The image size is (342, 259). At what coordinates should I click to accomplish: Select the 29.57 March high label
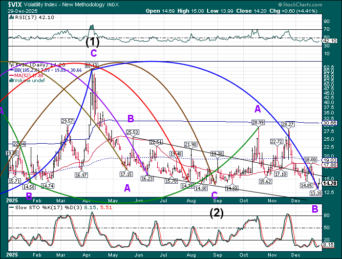click(67, 121)
